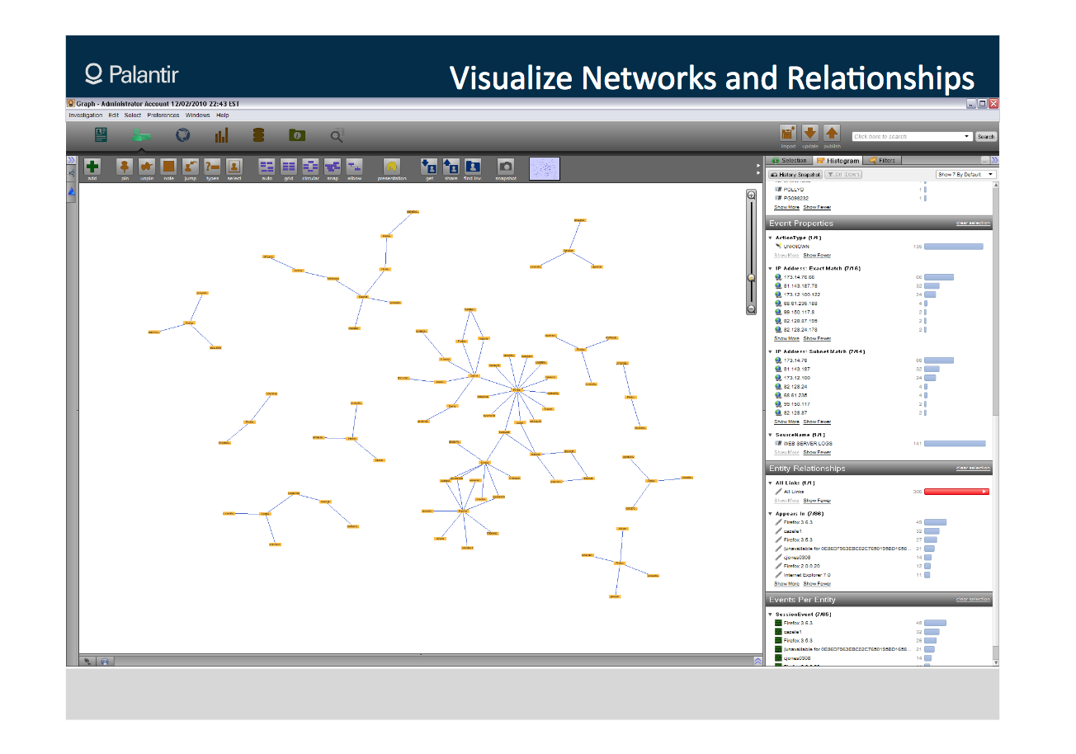Click the share toolbar icon
The width and height of the screenshot is (1076, 754).
click(x=451, y=166)
